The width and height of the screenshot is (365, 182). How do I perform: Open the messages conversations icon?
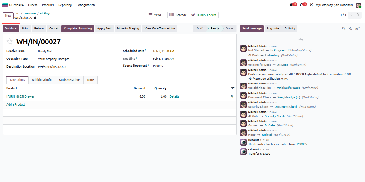point(292,5)
